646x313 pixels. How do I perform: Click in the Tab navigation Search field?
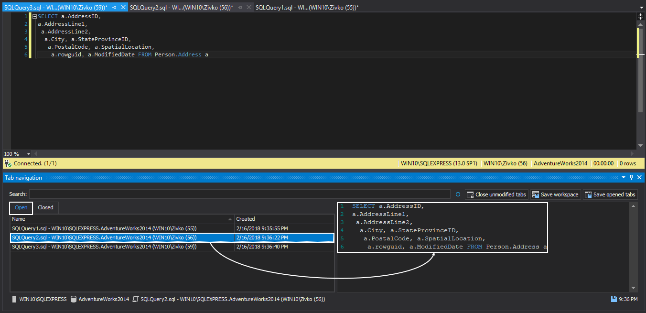[239, 194]
